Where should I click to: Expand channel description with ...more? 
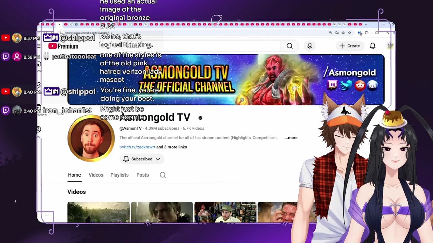[x=291, y=138]
